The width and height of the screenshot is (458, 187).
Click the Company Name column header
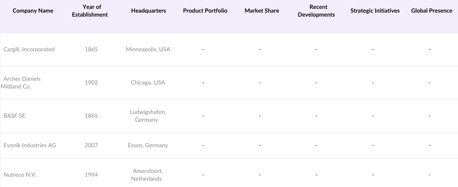[x=33, y=11]
